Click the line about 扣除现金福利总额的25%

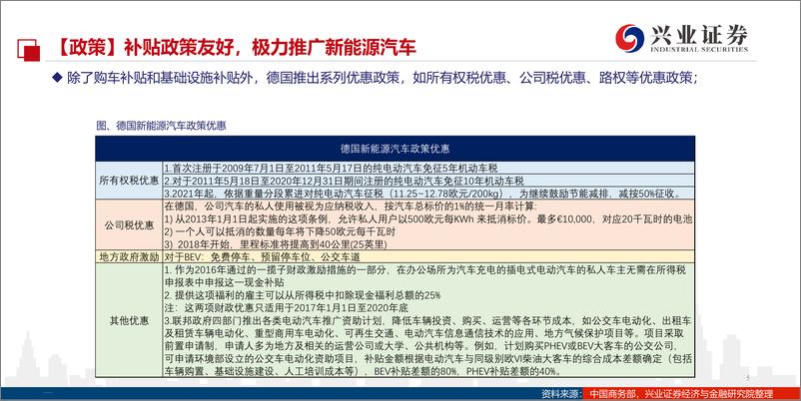click(x=303, y=295)
